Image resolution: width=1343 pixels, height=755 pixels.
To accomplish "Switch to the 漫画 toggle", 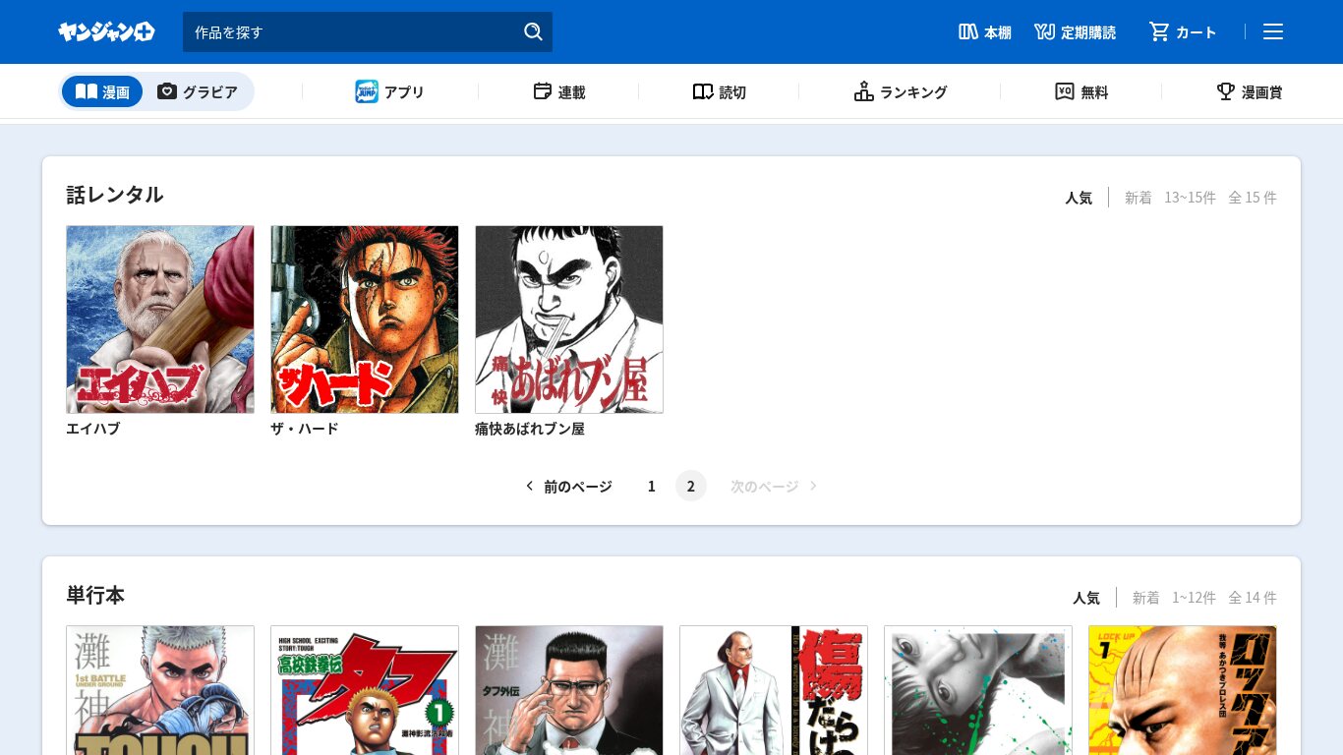I will [x=102, y=91].
